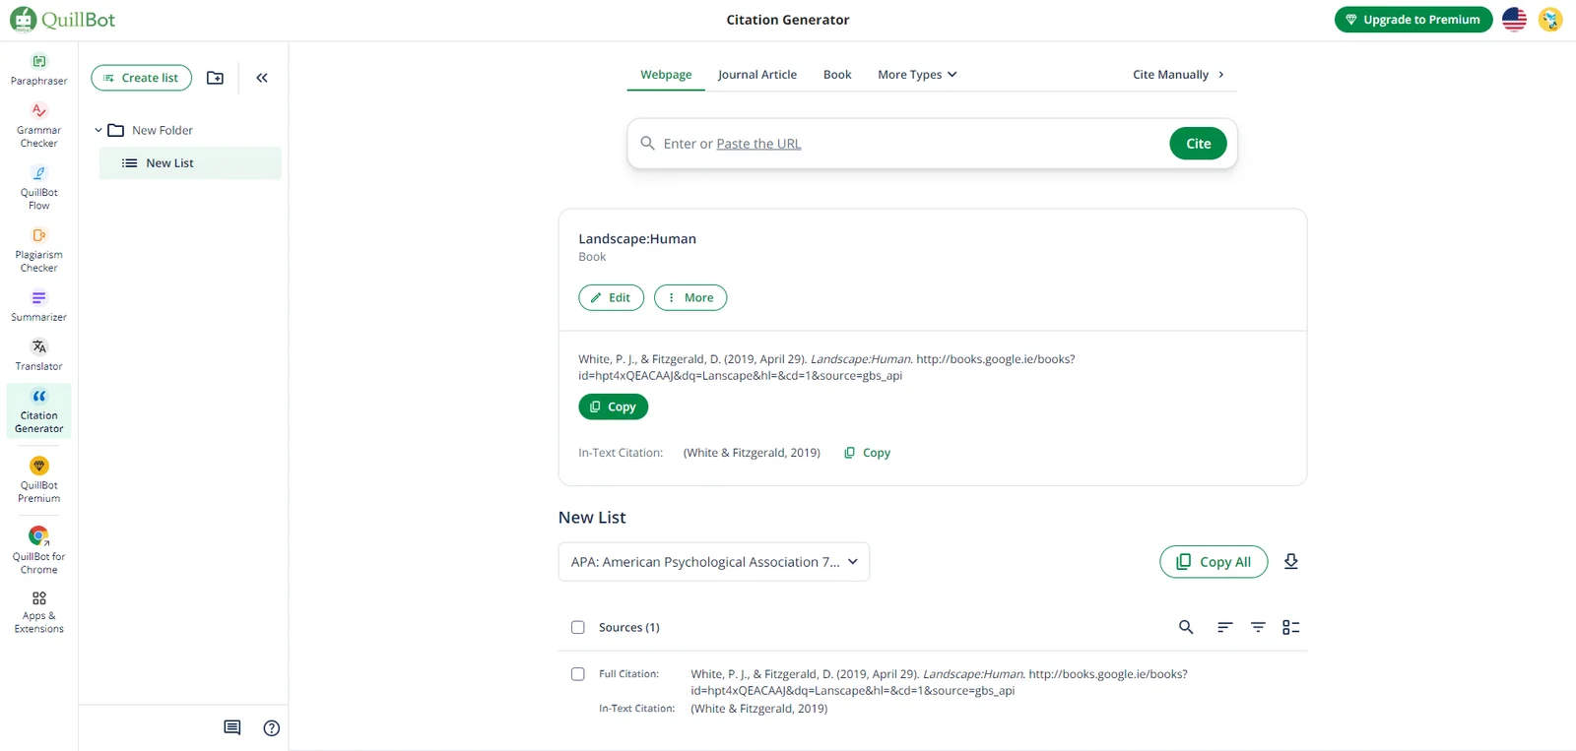Screen dimensions: 1576x751
Task: Open the Summarizer tool
Action: pyautogui.click(x=38, y=305)
